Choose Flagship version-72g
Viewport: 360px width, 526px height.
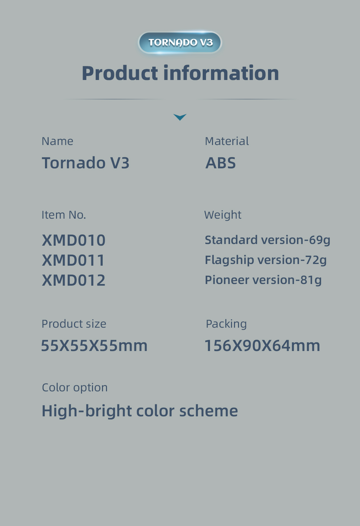click(x=266, y=260)
